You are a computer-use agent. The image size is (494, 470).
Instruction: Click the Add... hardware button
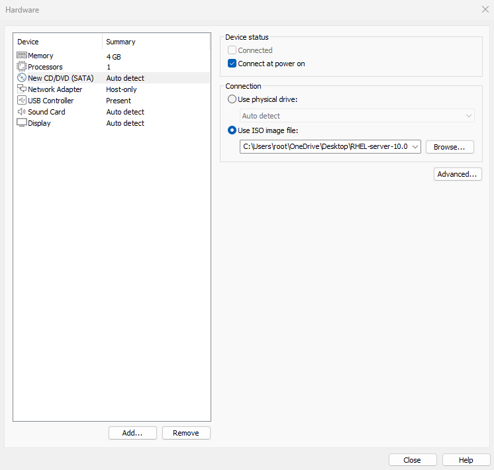coord(132,433)
